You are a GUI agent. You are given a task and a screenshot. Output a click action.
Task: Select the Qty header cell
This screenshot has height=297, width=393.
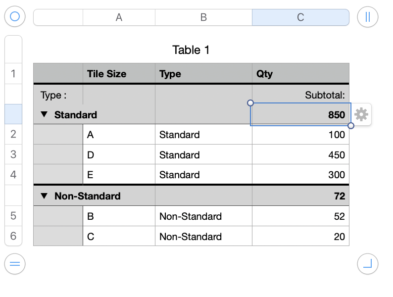pyautogui.click(x=300, y=74)
